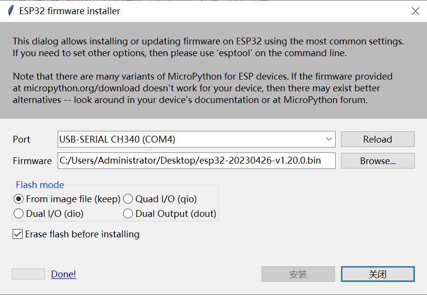Screen dimensions: 427x295
Task: Click the Firmware path input field
Action: pos(196,161)
